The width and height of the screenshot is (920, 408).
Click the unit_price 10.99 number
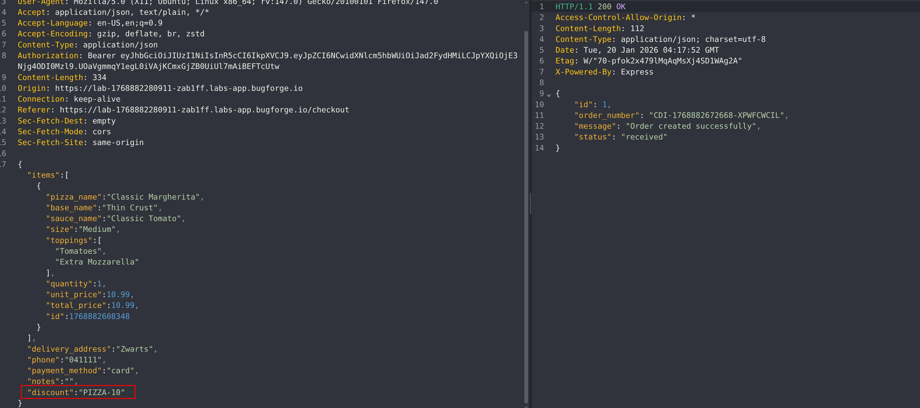[118, 294]
